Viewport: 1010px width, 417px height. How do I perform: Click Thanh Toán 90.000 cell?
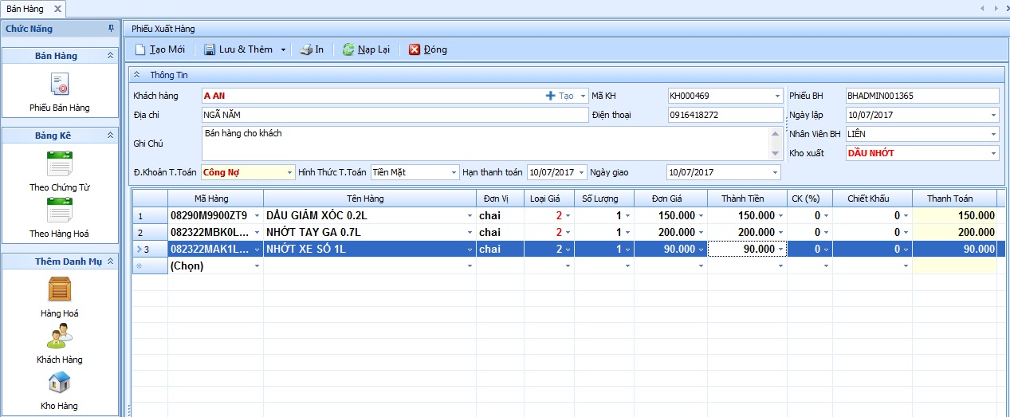pyautogui.click(x=954, y=249)
